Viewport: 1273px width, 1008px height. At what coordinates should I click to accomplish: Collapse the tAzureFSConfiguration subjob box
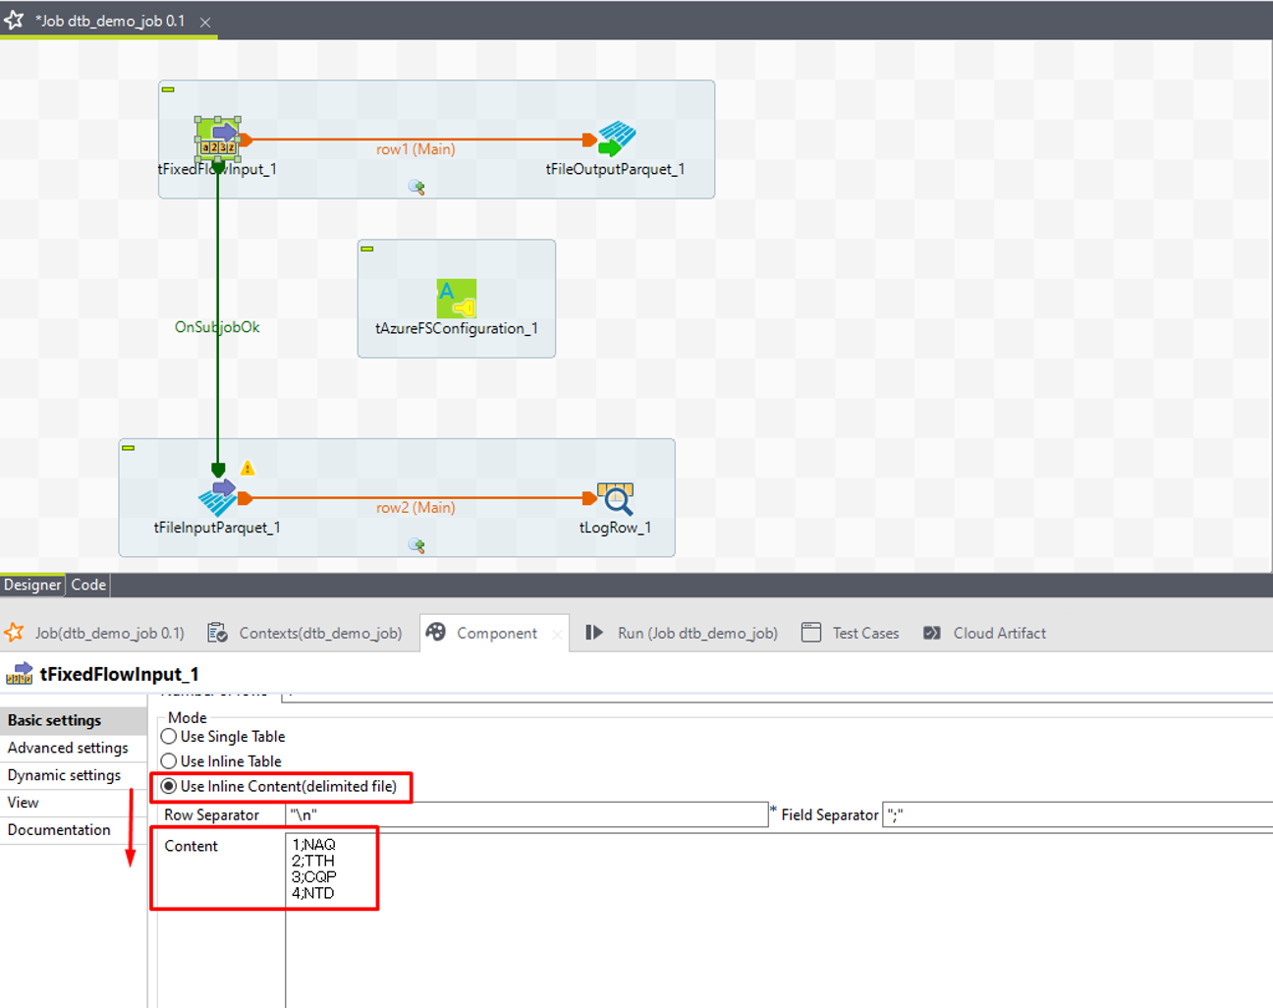367,249
